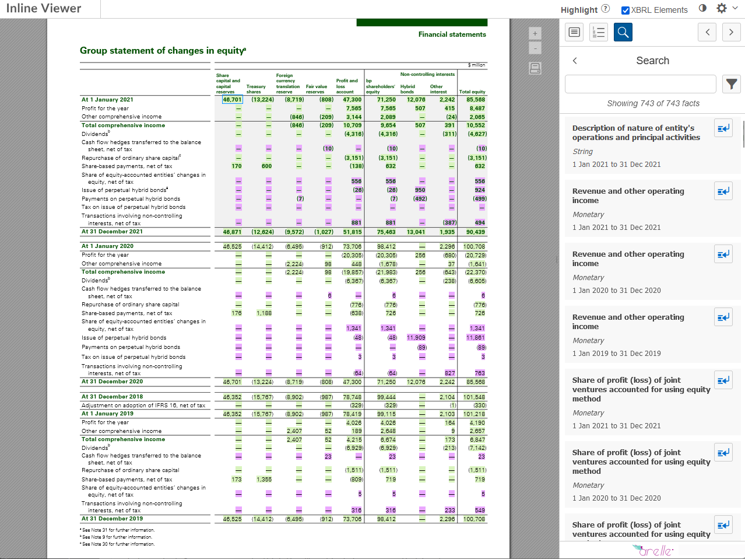The image size is (745, 559).
Task: Click into the search facts input field
Action: [x=641, y=84]
